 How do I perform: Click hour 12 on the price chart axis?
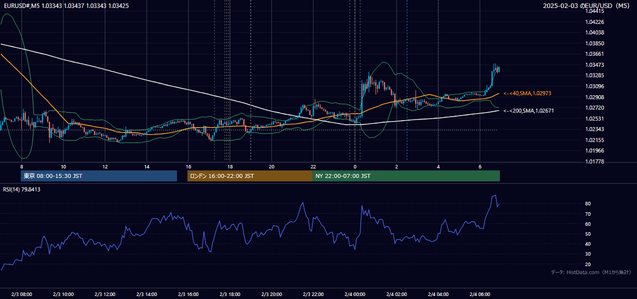pos(105,166)
